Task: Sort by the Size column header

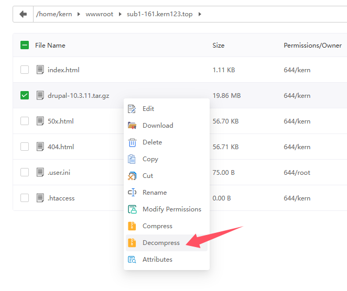Action: (218, 46)
